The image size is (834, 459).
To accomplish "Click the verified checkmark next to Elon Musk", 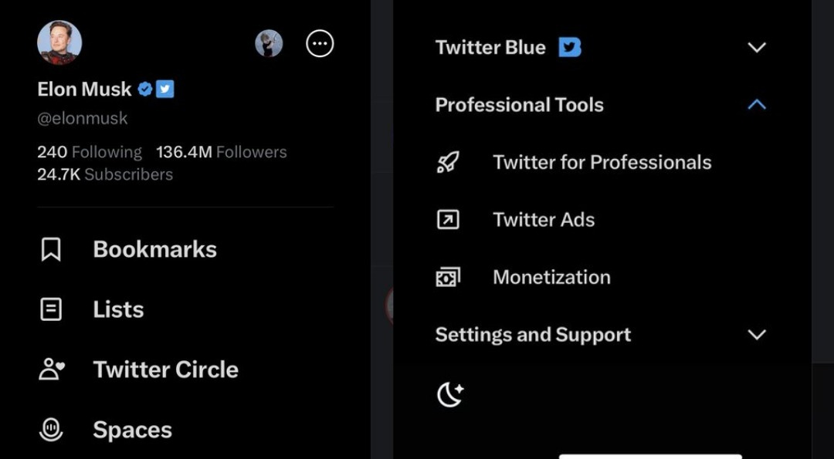I will 144,88.
